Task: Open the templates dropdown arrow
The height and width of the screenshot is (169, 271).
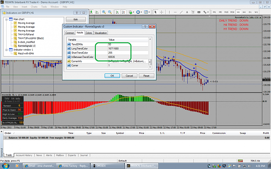Action: 149,12
